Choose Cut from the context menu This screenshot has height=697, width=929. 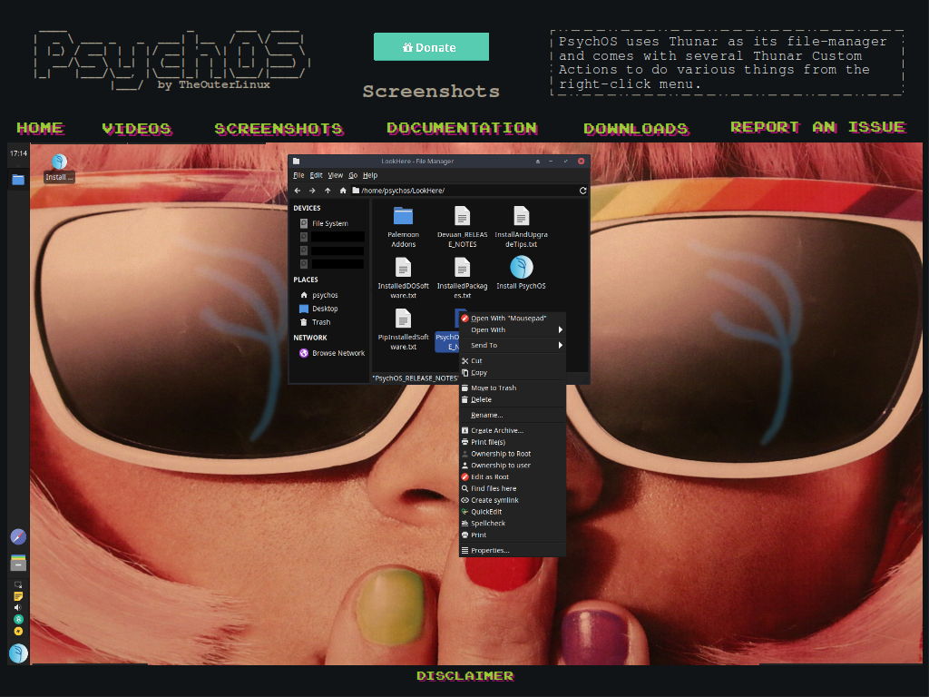tap(513, 361)
